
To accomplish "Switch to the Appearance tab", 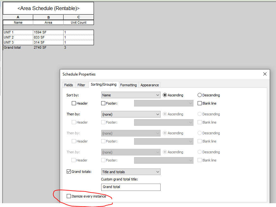I will point(149,85).
